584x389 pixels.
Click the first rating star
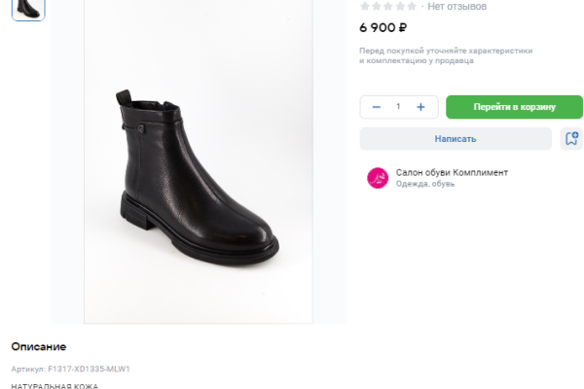365,6
